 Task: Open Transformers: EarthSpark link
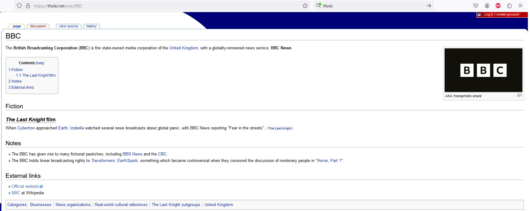tap(114, 160)
